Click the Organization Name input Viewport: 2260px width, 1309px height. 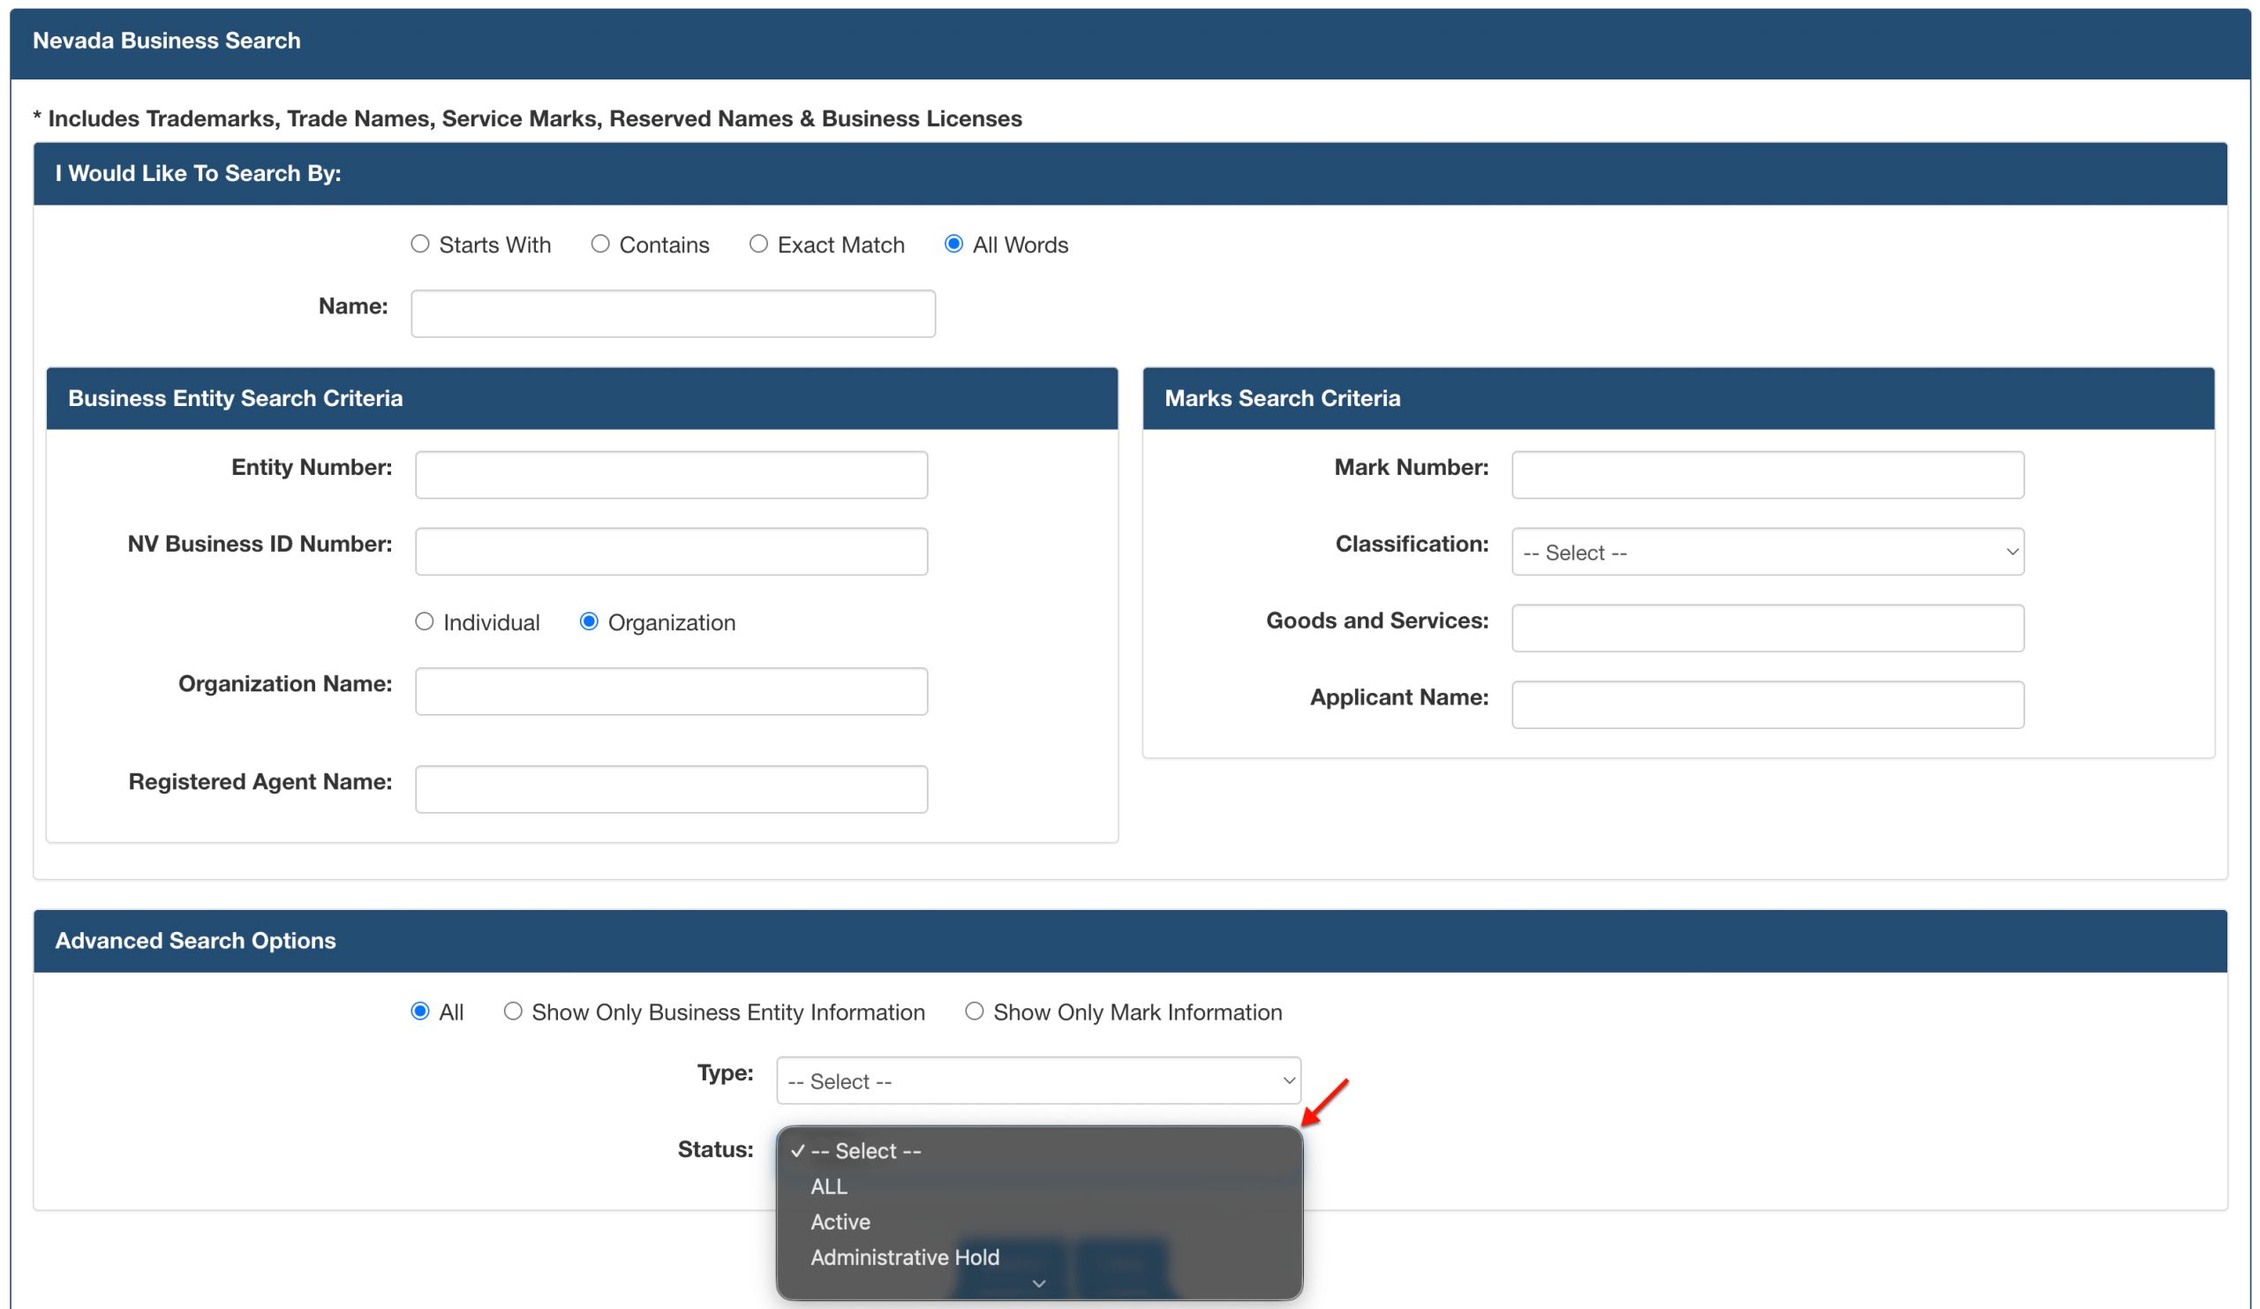671,691
